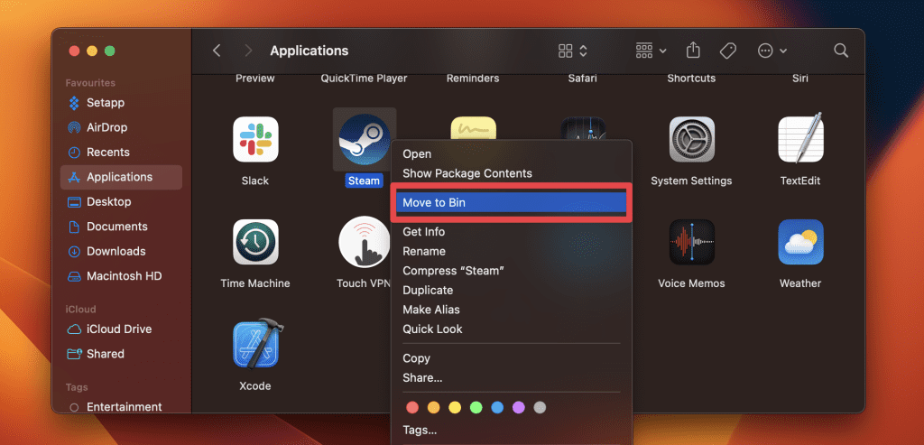This screenshot has width=924, height=445.
Task: Open the More actions ellipsis dropdown
Action: click(x=773, y=51)
